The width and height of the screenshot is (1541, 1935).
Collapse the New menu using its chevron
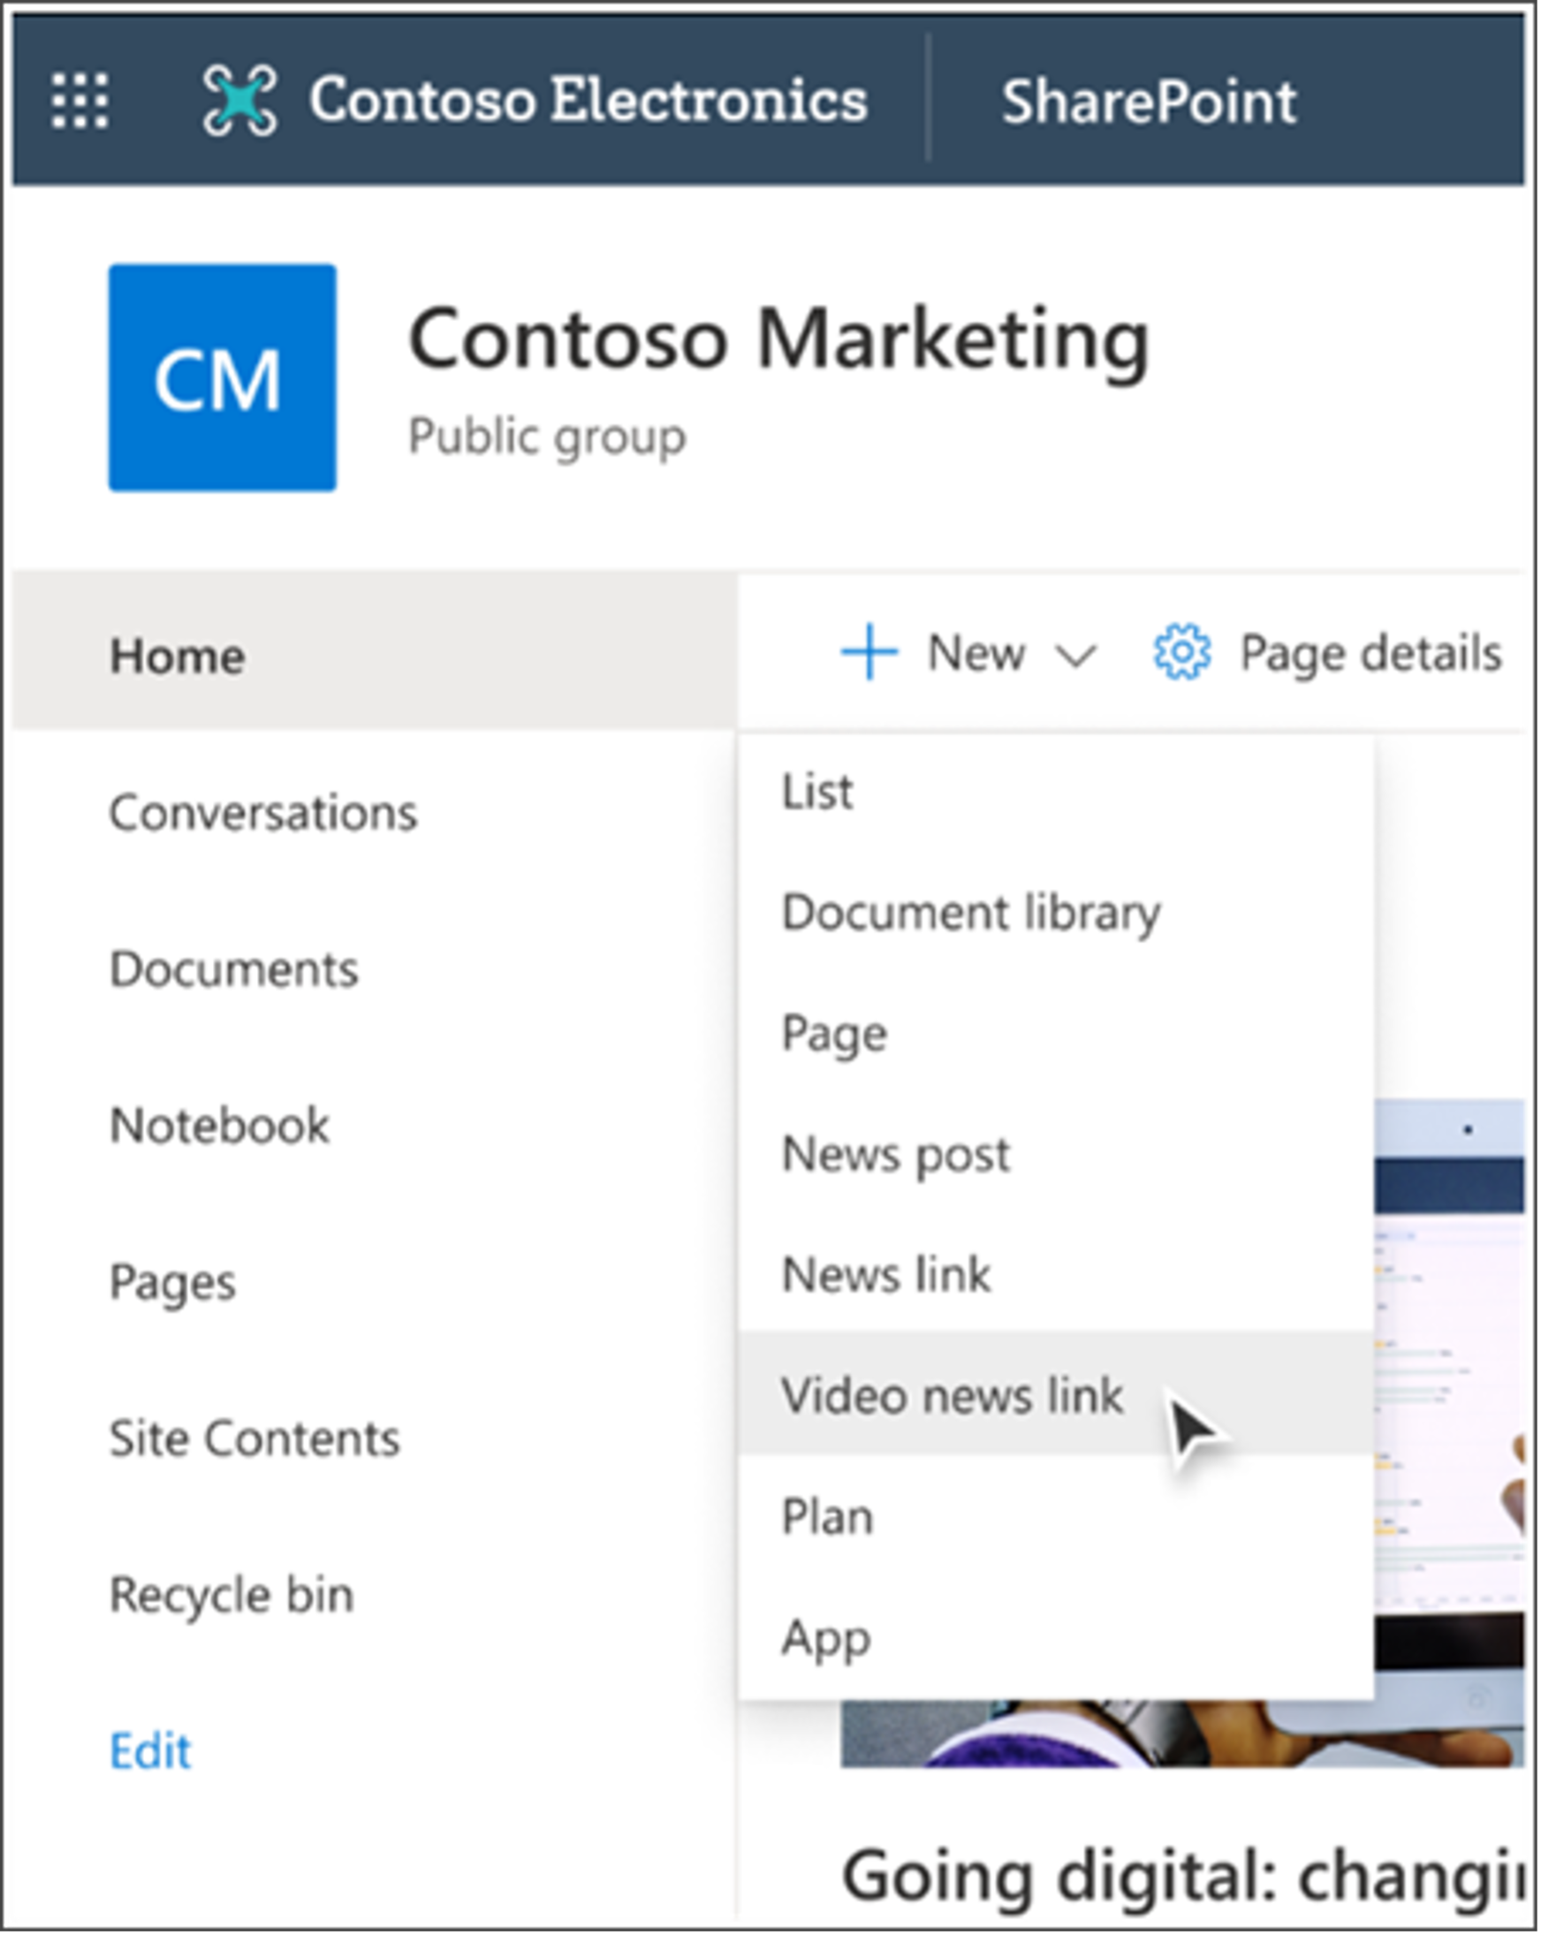click(x=1075, y=656)
